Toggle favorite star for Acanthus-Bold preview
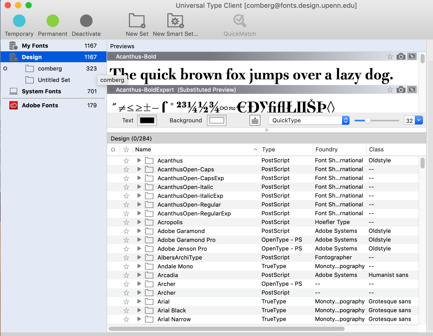Image resolution: width=433 pixels, height=336 pixels. pyautogui.click(x=390, y=57)
